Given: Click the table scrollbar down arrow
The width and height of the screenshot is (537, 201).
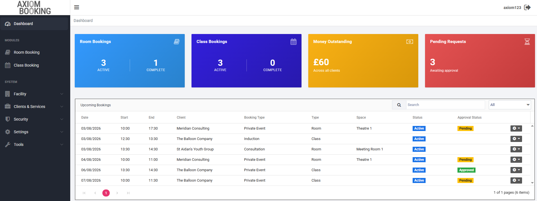Looking at the screenshot, I should tap(532, 183).
